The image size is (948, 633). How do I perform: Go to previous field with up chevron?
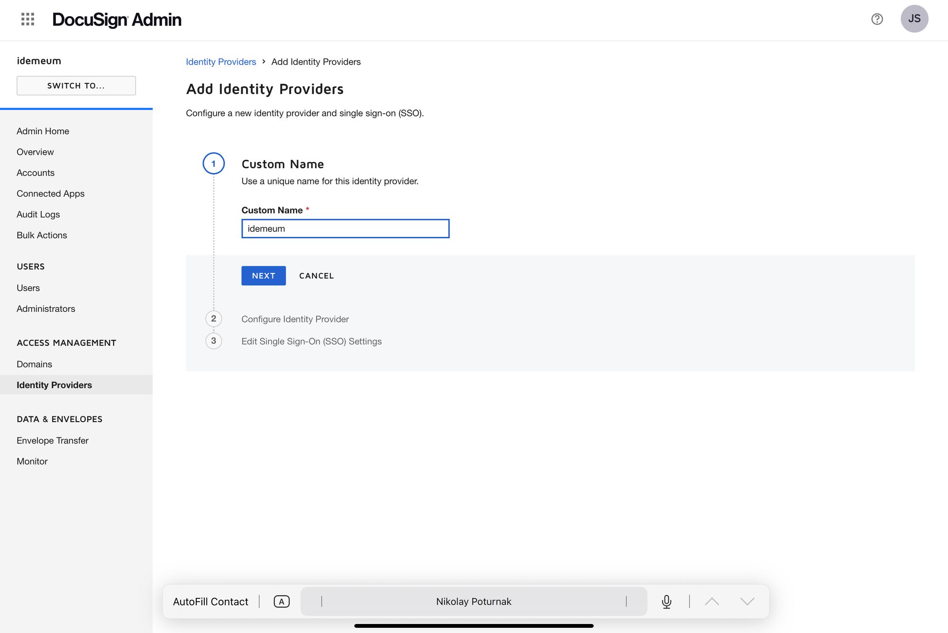(x=712, y=601)
